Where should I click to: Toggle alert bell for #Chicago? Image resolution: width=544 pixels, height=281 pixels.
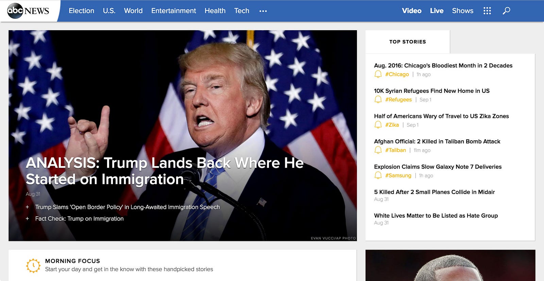pos(378,74)
